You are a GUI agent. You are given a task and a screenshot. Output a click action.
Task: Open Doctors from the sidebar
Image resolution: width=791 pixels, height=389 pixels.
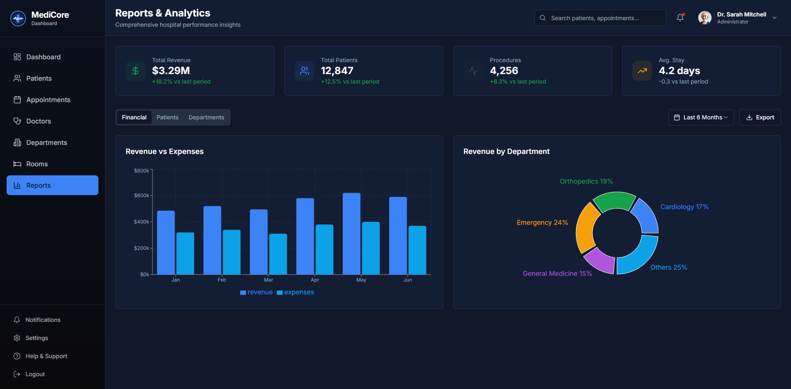point(52,121)
